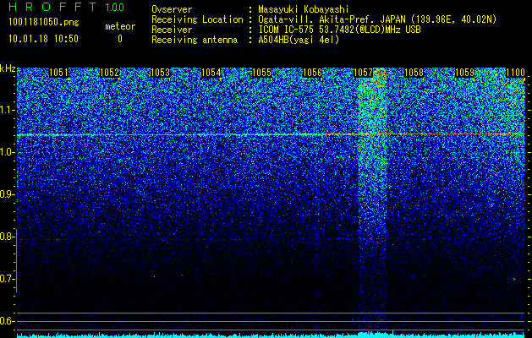Click the 1.1 frequency axis label
The image size is (532, 338).
[7, 110]
